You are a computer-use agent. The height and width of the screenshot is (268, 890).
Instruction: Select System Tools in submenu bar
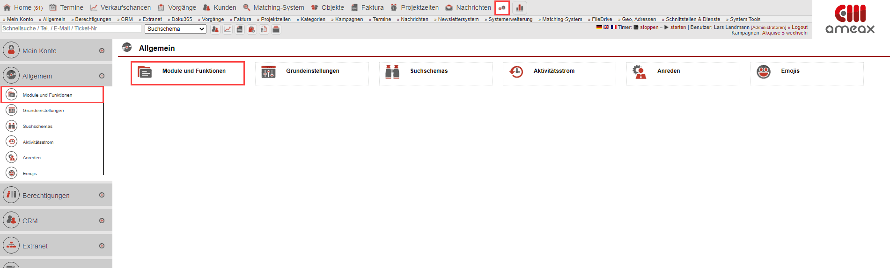pyautogui.click(x=744, y=19)
